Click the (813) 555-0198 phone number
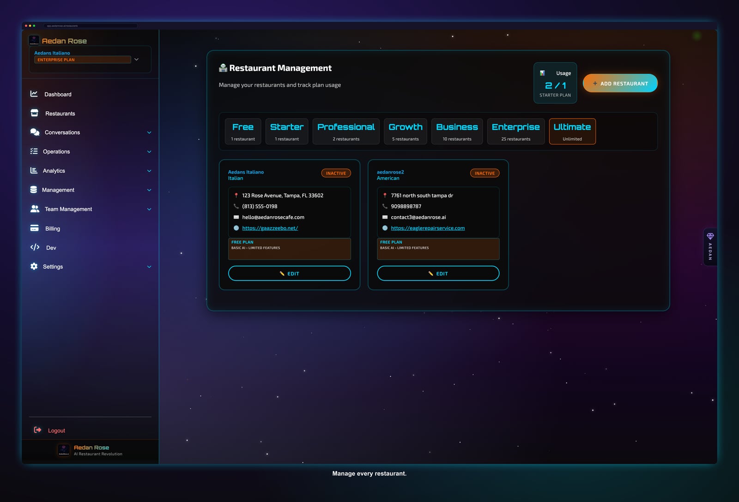Image resolution: width=739 pixels, height=502 pixels. click(260, 206)
